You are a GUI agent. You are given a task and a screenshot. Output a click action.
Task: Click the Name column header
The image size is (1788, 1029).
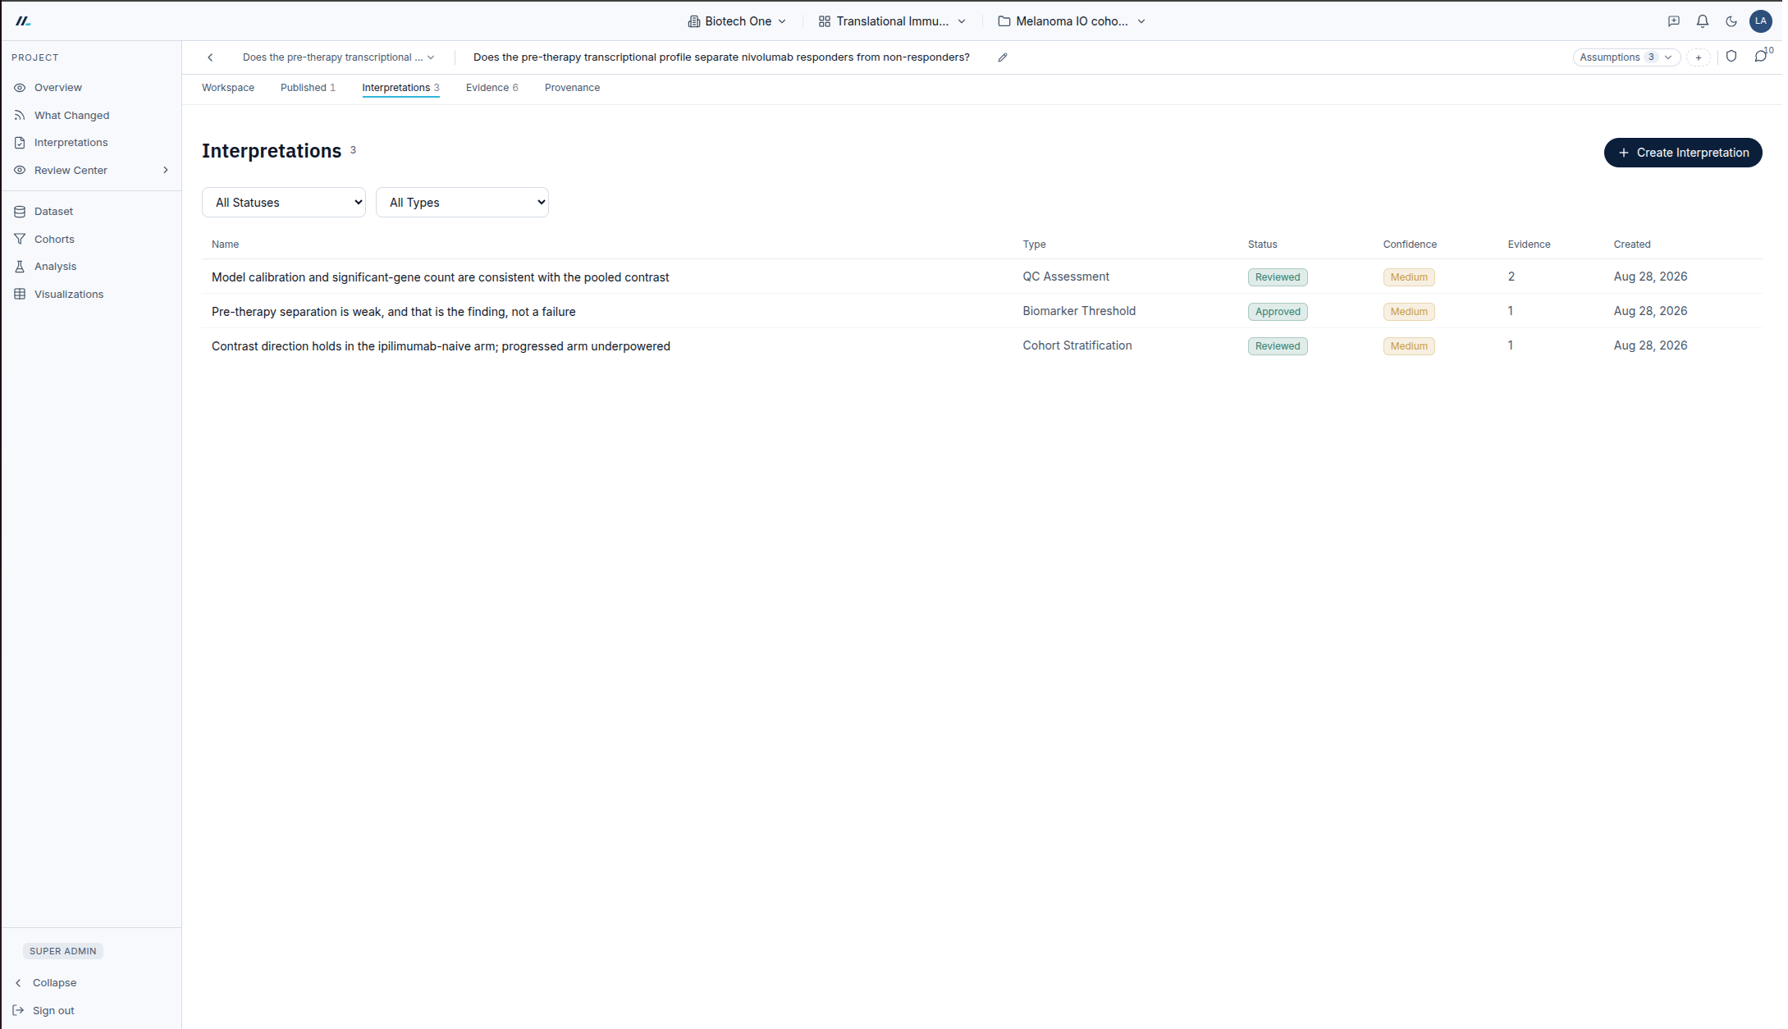tap(225, 245)
